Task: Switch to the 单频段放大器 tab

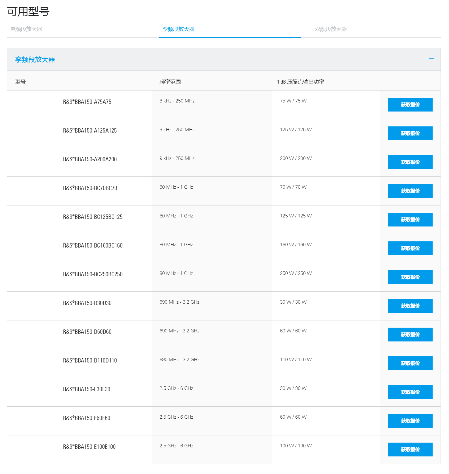Action: coord(26,29)
